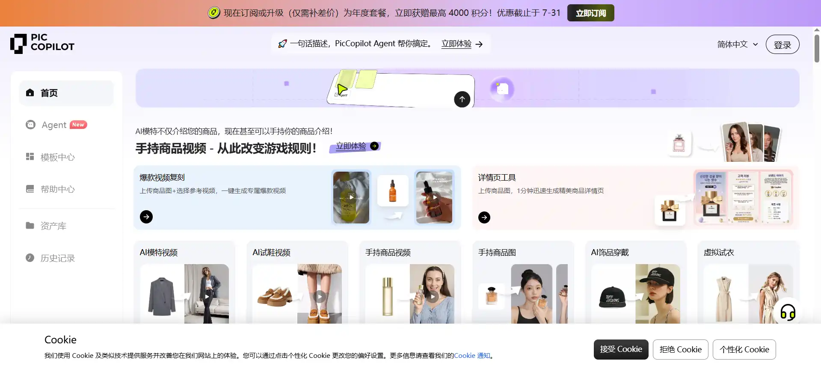Click the model portrait photos near headline
The width and height of the screenshot is (821, 375).
pyautogui.click(x=751, y=143)
